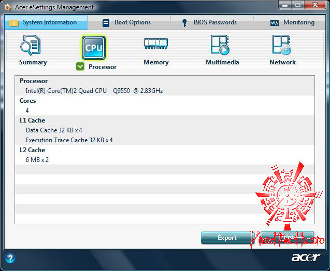Image resolution: width=330 pixels, height=271 pixels.
Task: Click the green arrow beside Processor
Action: pos(80,66)
